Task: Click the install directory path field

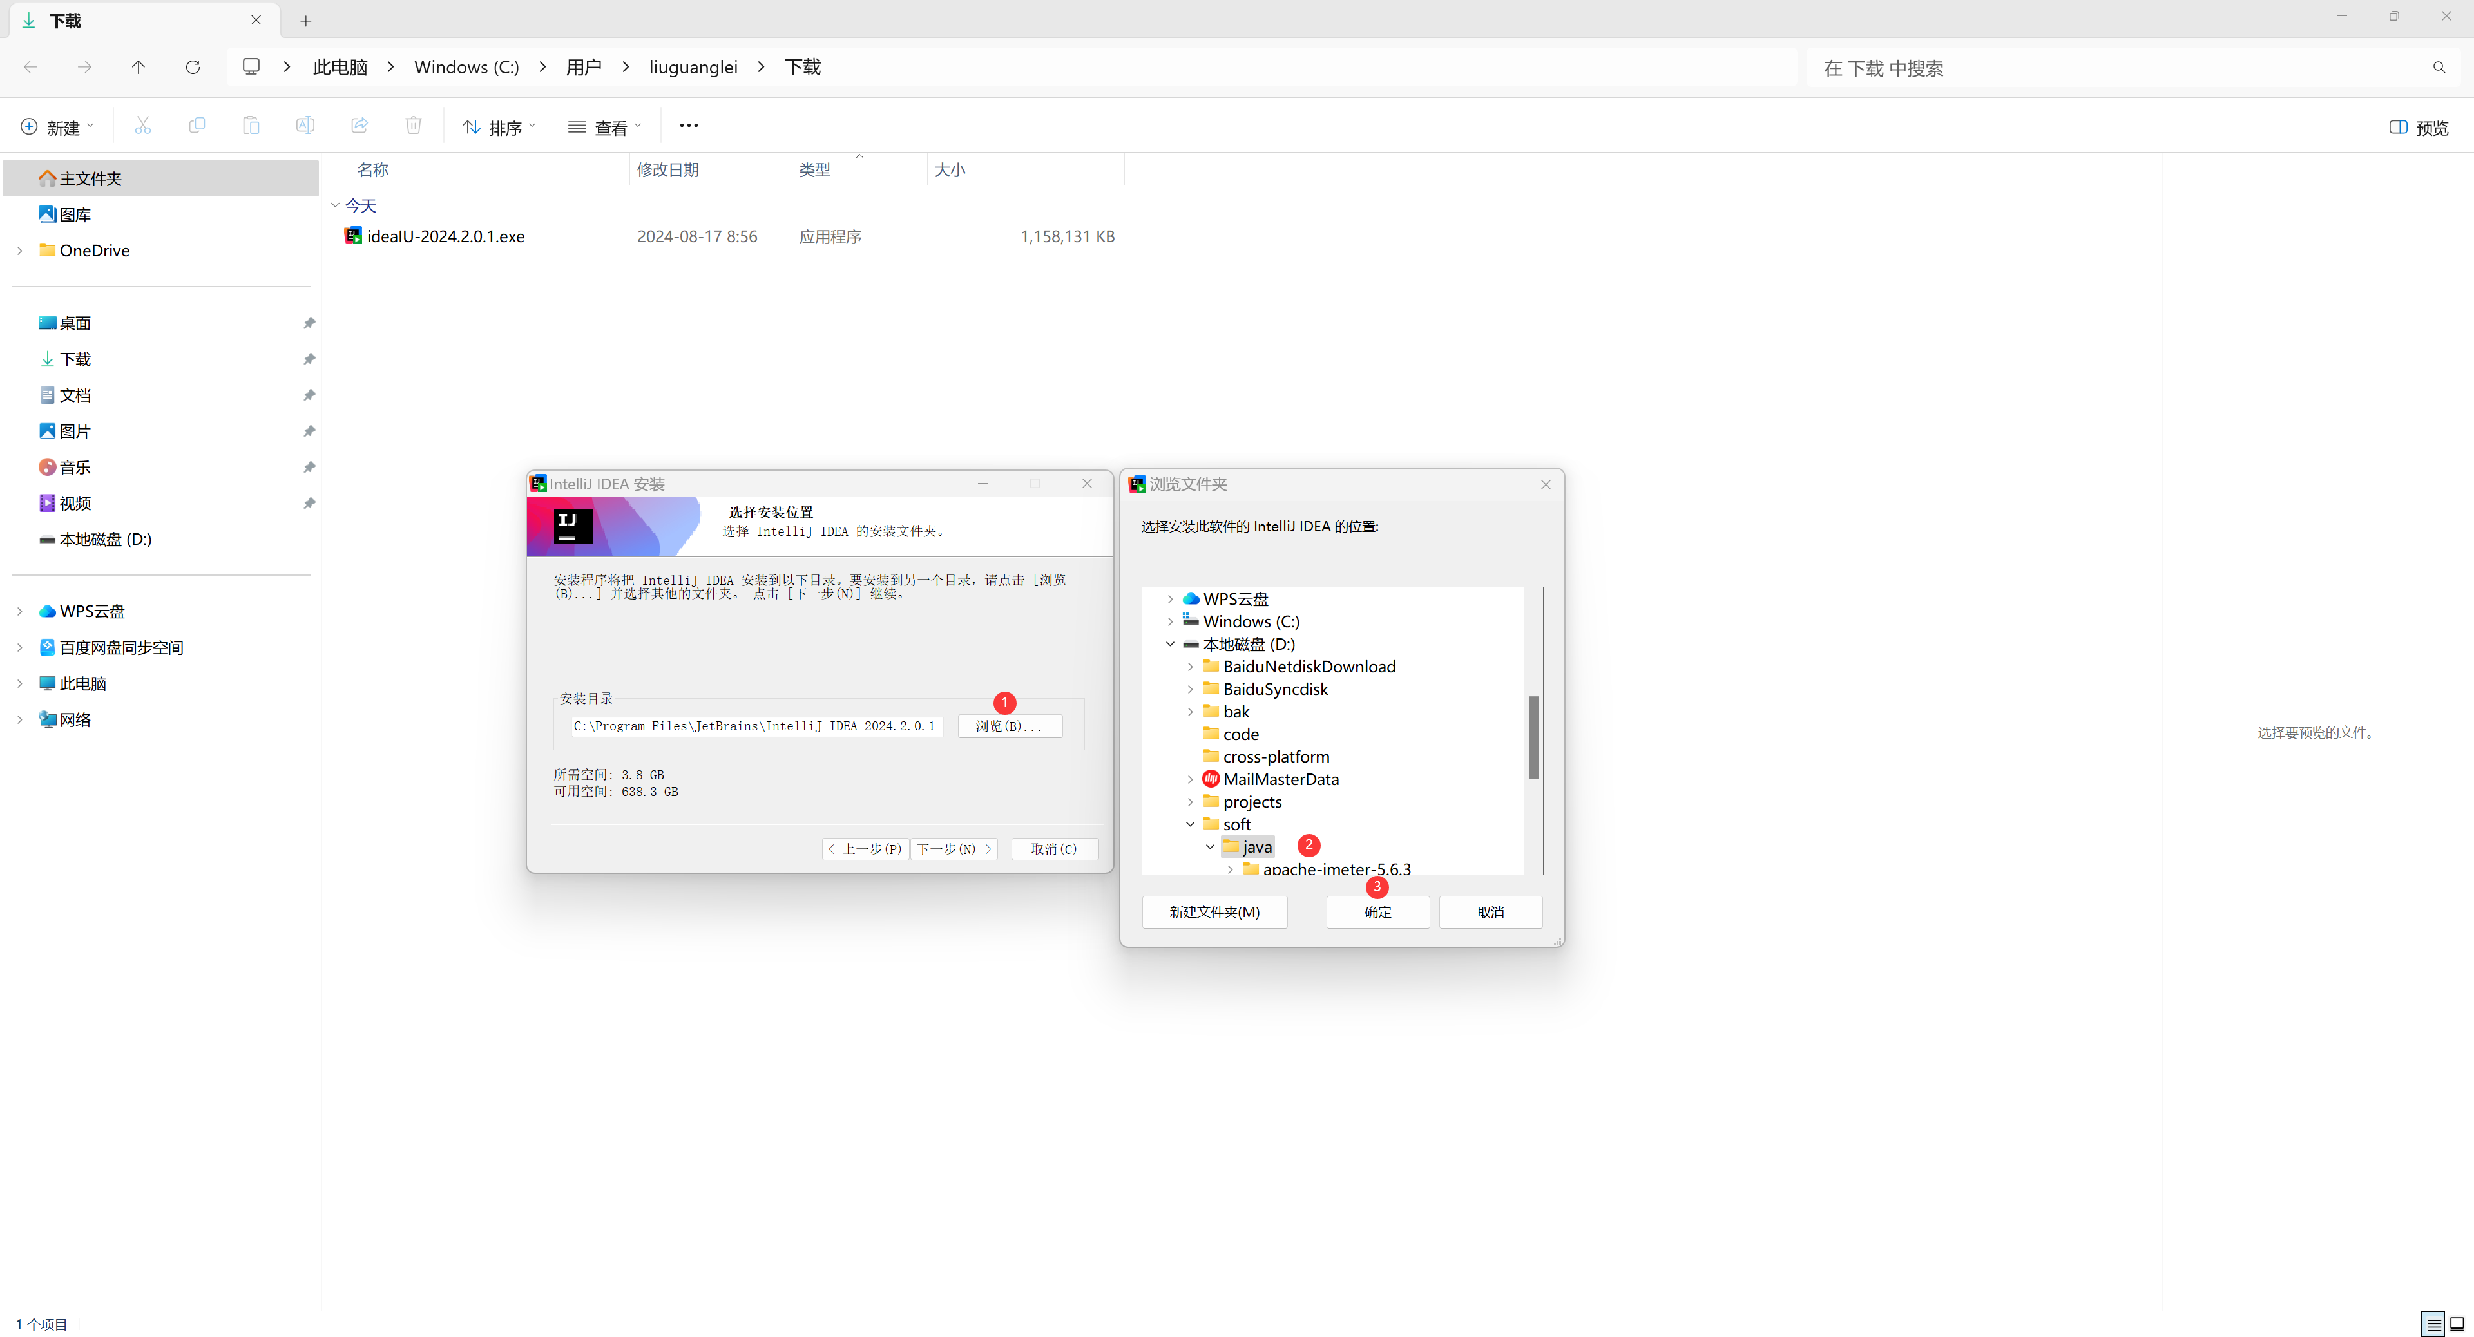Action: [x=755, y=726]
